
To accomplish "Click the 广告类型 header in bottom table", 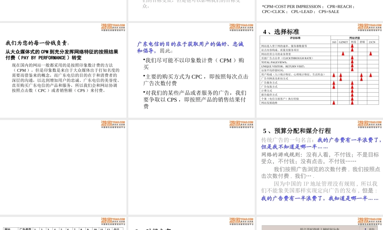I will (x=25, y=229).
